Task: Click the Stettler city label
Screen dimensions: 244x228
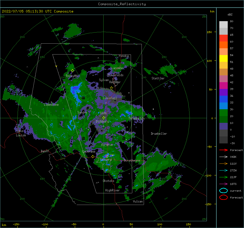Action: coord(158,78)
